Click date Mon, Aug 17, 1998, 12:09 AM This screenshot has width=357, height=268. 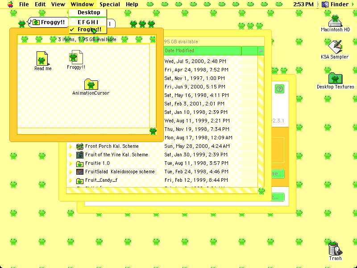pos(198,138)
